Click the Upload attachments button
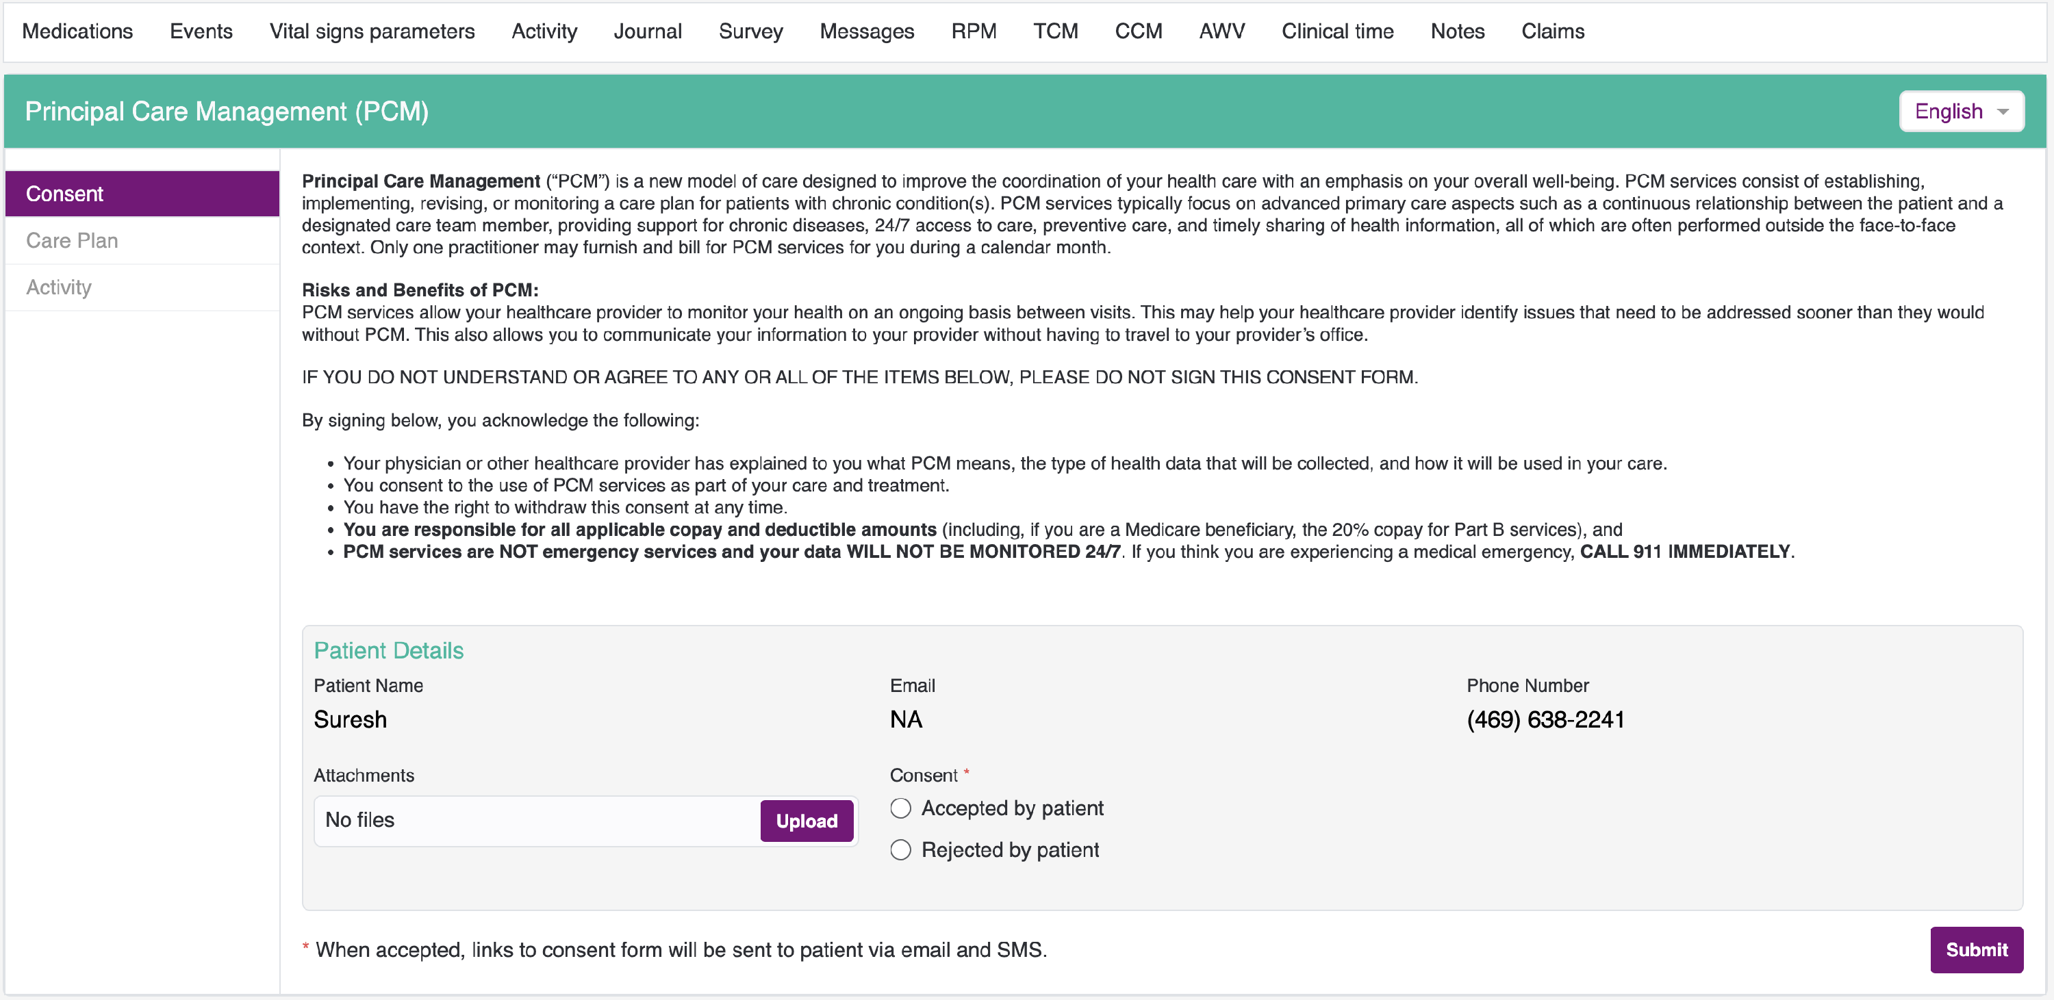Screen dimensions: 2054x1000 (806, 821)
